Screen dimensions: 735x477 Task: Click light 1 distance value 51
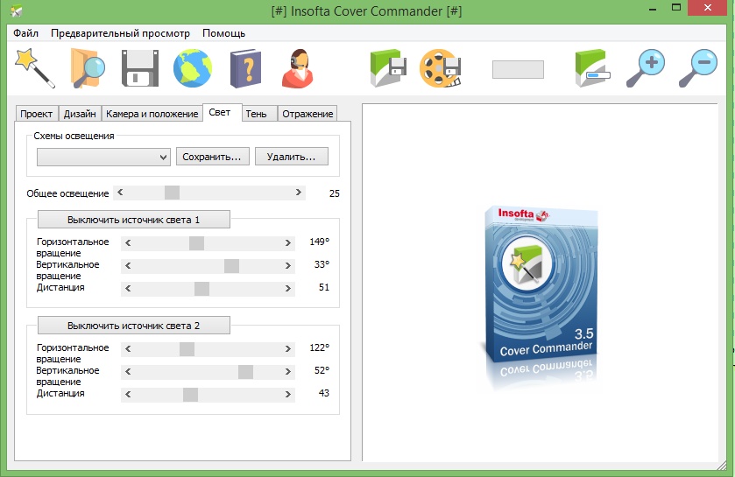(x=324, y=287)
